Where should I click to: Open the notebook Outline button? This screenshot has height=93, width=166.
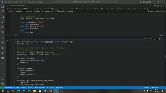coord(70,11)
